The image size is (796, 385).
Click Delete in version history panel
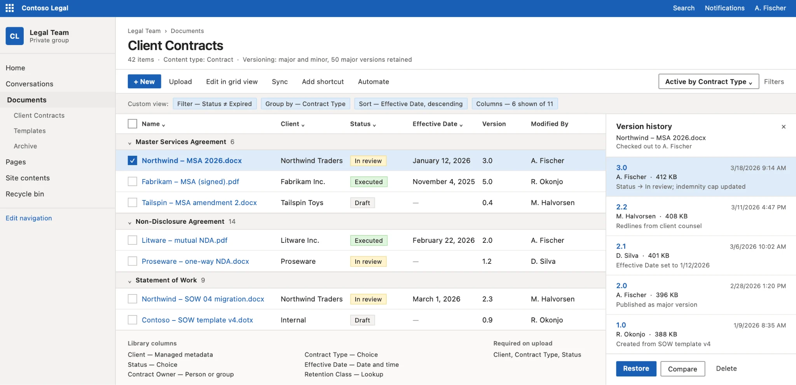pos(726,369)
